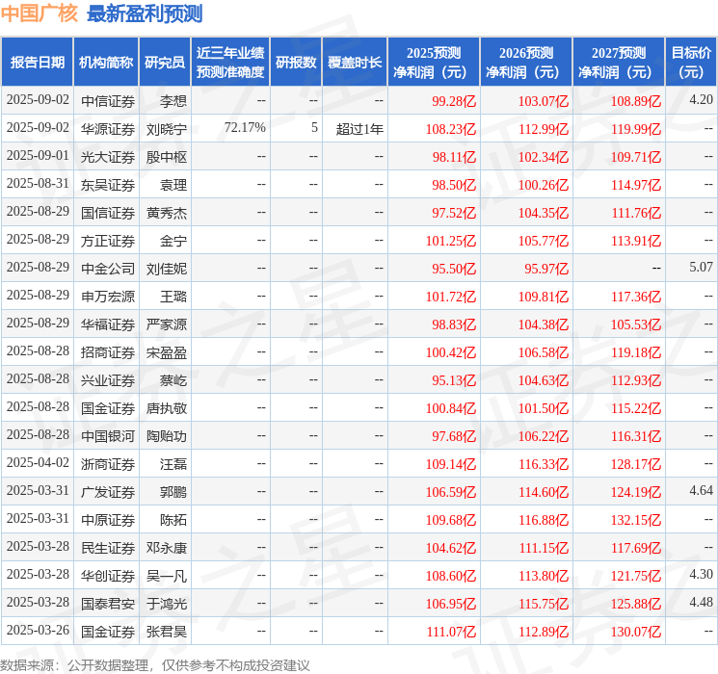Click the 民生证券 institution cell
The image size is (718, 674).
108,547
